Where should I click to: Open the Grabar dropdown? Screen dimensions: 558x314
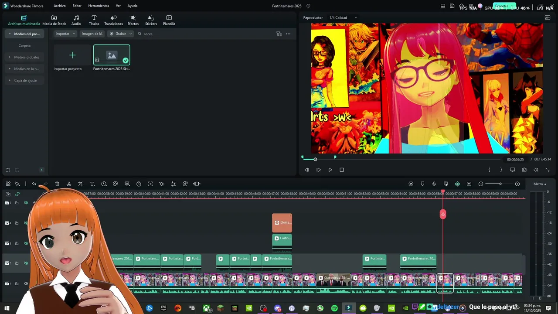coord(121,34)
